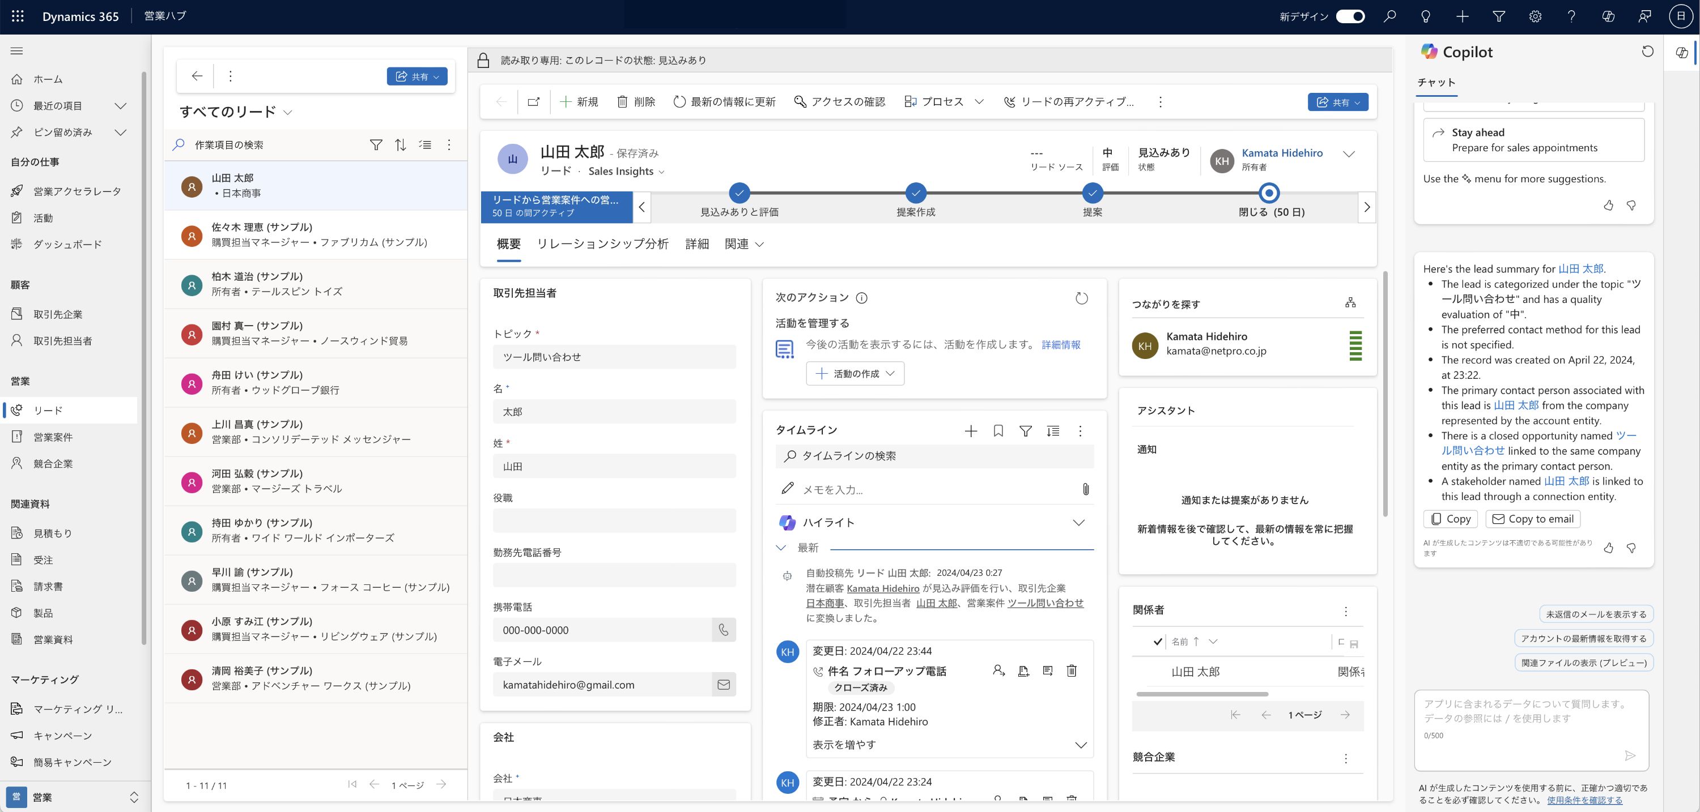
Task: Click the timeline bookmark icon
Action: pos(998,431)
